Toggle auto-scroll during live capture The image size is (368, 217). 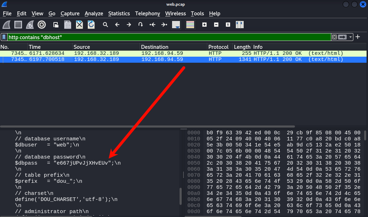coord(176,25)
